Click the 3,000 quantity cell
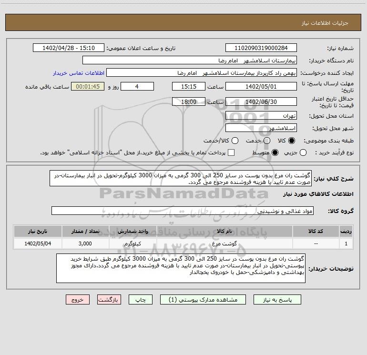367x355 pixels. (x=85, y=243)
